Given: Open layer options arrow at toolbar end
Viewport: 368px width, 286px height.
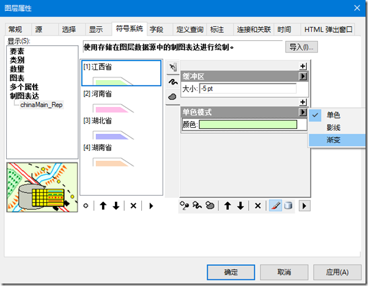Looking at the screenshot, I should coord(304,206).
